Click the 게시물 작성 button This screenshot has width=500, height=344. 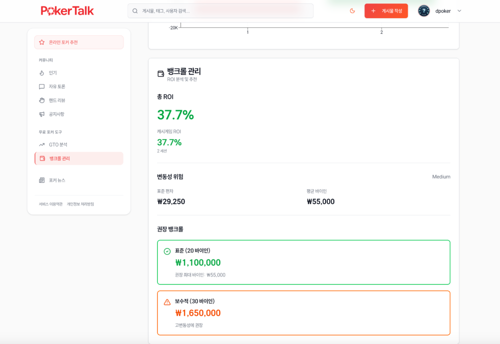click(386, 11)
